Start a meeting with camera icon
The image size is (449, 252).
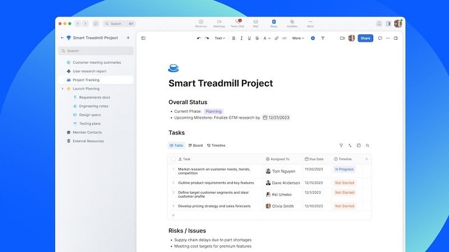342,38
